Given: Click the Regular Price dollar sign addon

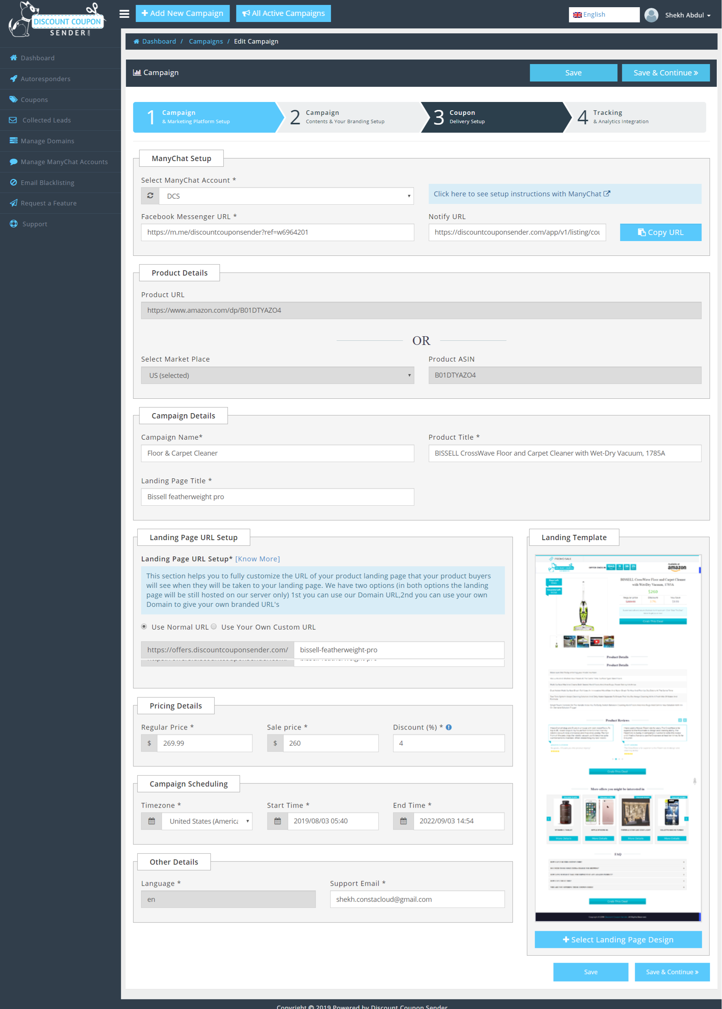Looking at the screenshot, I should [149, 743].
